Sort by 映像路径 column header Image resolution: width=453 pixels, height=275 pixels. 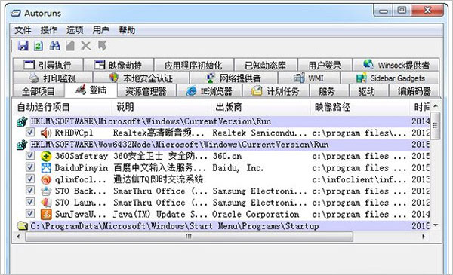(x=360, y=107)
